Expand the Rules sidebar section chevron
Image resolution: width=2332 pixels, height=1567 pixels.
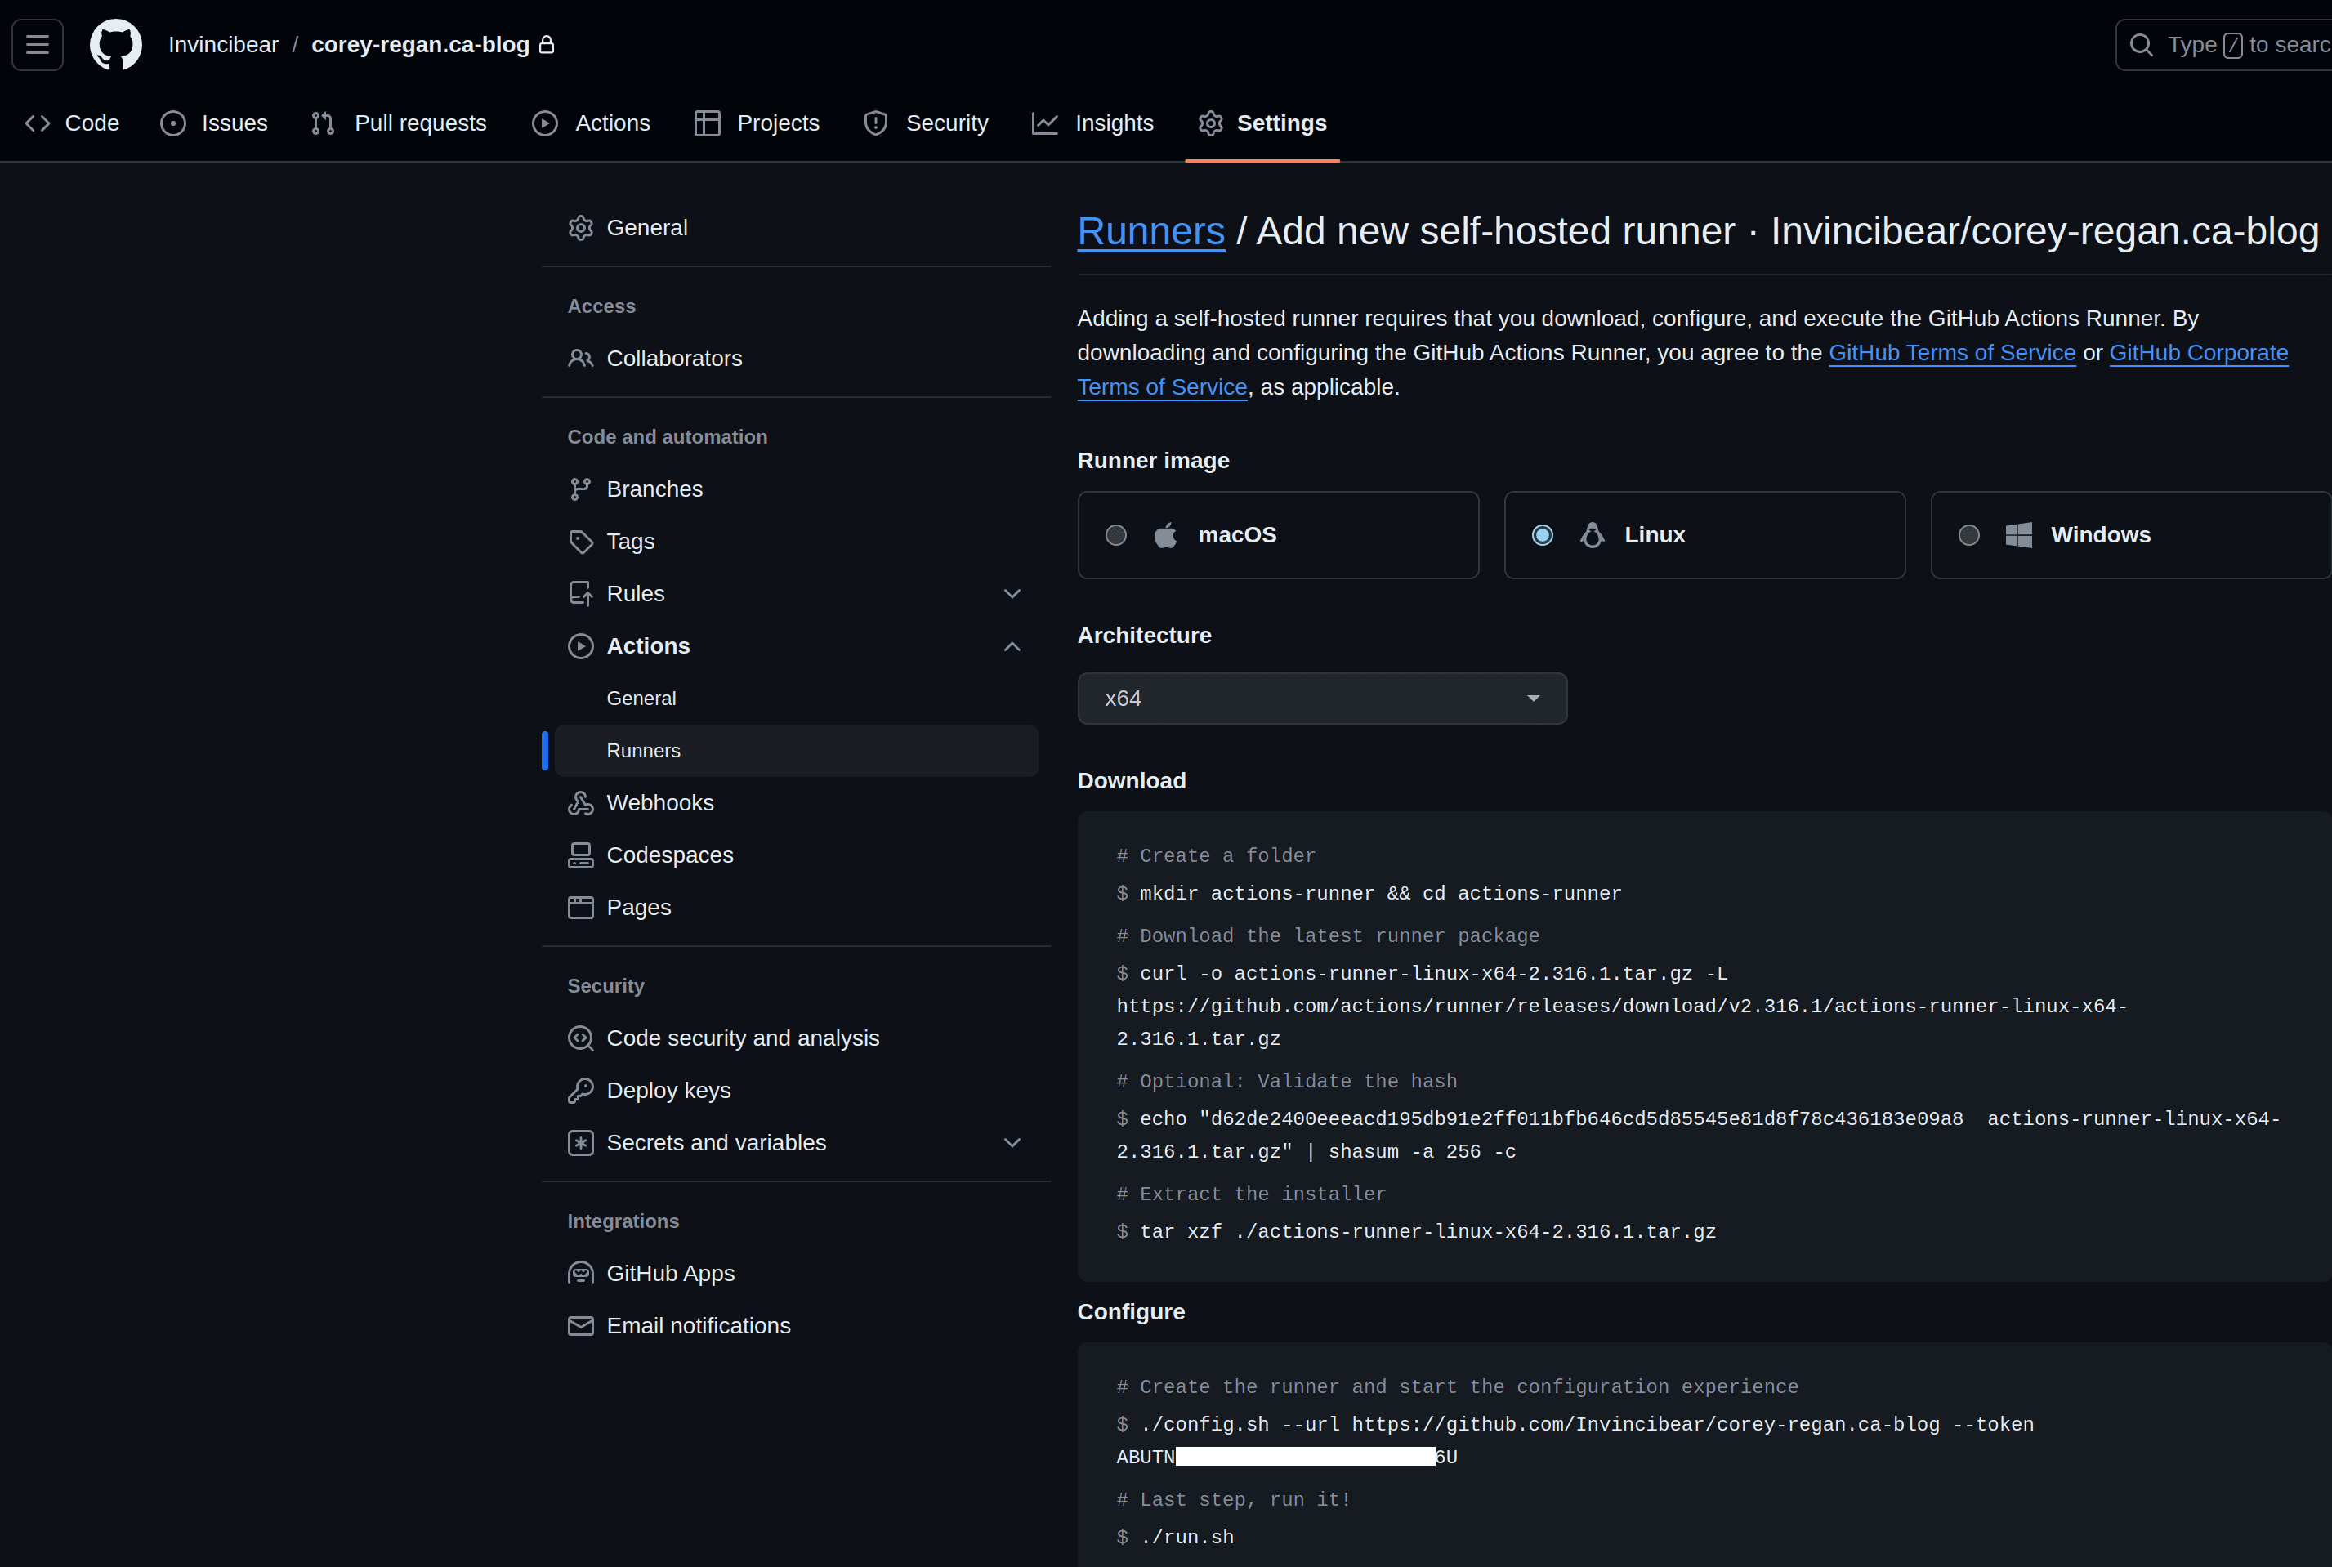[x=1012, y=594]
